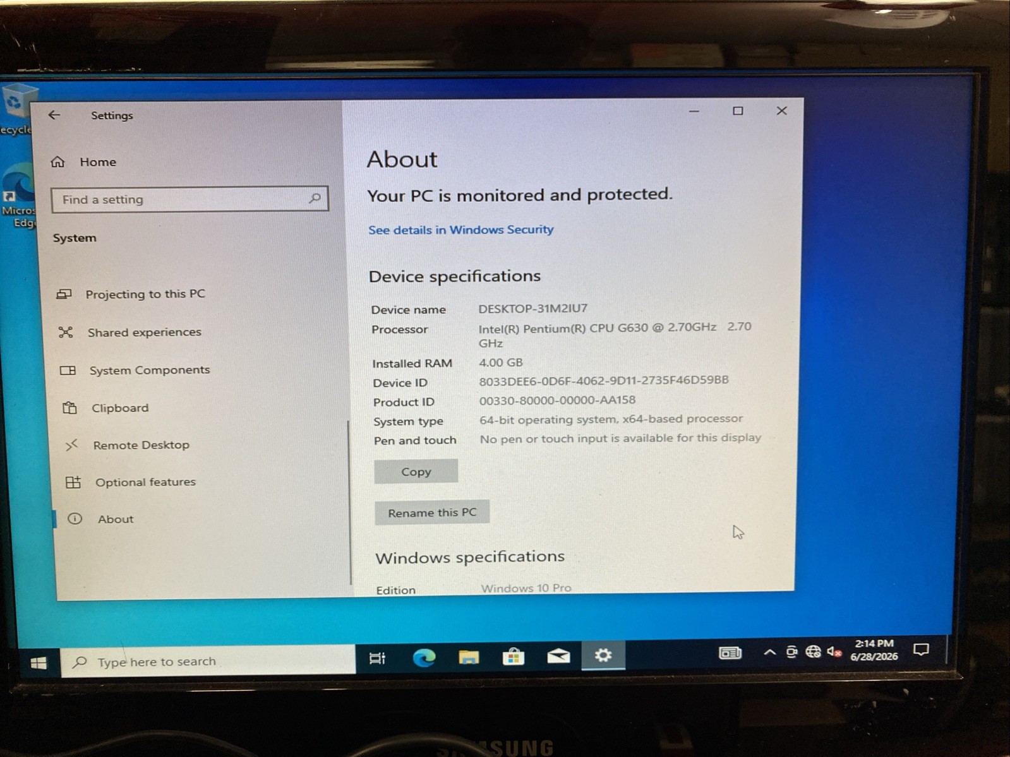Launch Microsoft Edge from taskbar
The width and height of the screenshot is (1010, 757).
424,658
